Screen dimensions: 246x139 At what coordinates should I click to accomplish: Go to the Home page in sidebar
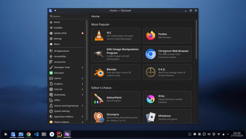[67, 22]
